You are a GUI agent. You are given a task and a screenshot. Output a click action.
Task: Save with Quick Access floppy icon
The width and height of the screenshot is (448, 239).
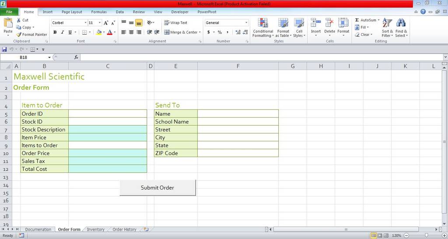tap(4, 49)
